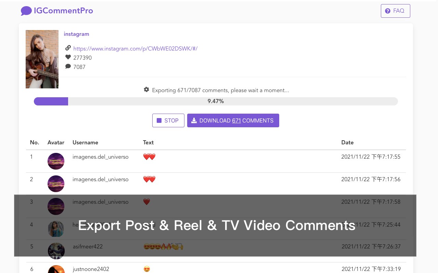
Task: Click the 7087 comments count
Action: pyautogui.click(x=79, y=67)
